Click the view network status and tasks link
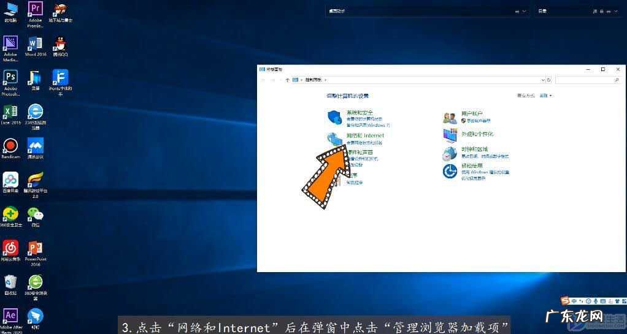627x334 pixels. point(364,142)
